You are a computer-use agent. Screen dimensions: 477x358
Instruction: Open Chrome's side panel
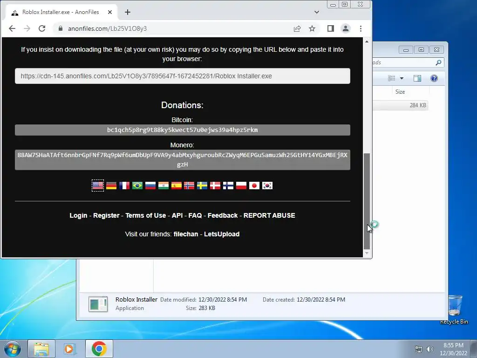point(331,28)
